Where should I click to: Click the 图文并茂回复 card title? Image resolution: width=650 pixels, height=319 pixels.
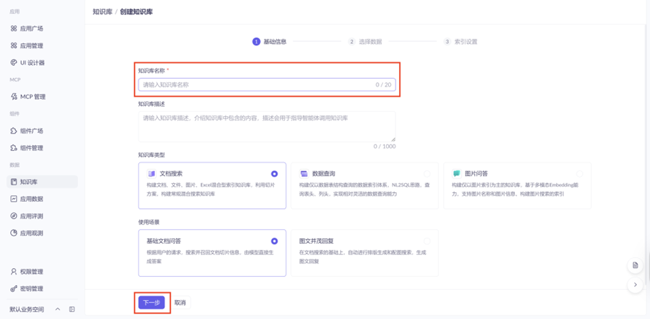(316, 240)
